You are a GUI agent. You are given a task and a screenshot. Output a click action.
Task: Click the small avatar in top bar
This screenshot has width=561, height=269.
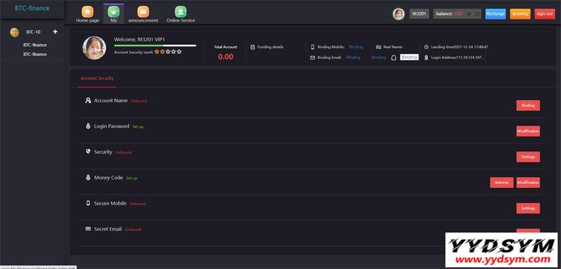pyautogui.click(x=398, y=14)
